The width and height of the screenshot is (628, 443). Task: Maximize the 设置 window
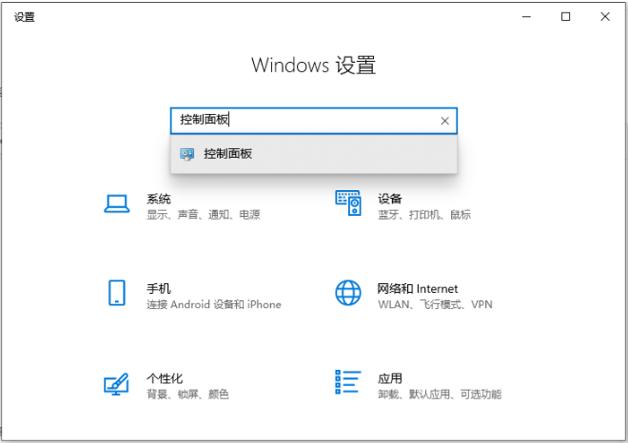click(565, 17)
